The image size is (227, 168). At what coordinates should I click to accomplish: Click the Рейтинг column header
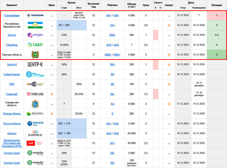[113, 5]
